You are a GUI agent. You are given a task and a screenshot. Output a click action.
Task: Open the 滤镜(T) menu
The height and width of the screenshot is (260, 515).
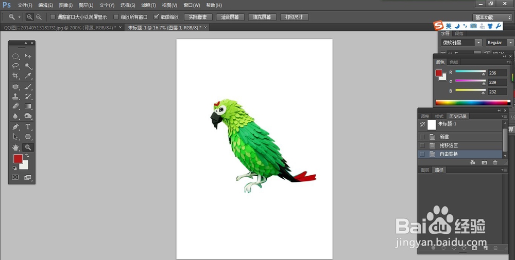click(x=148, y=5)
